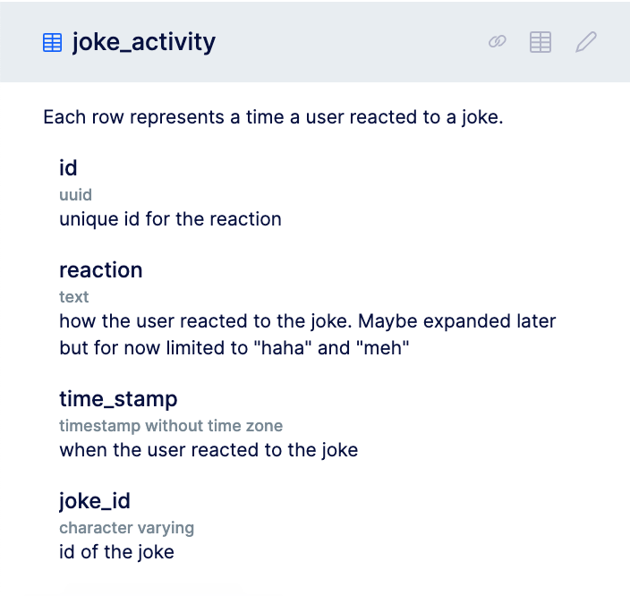Click the copy link chain icon
The width and height of the screenshot is (630, 596).
click(498, 42)
